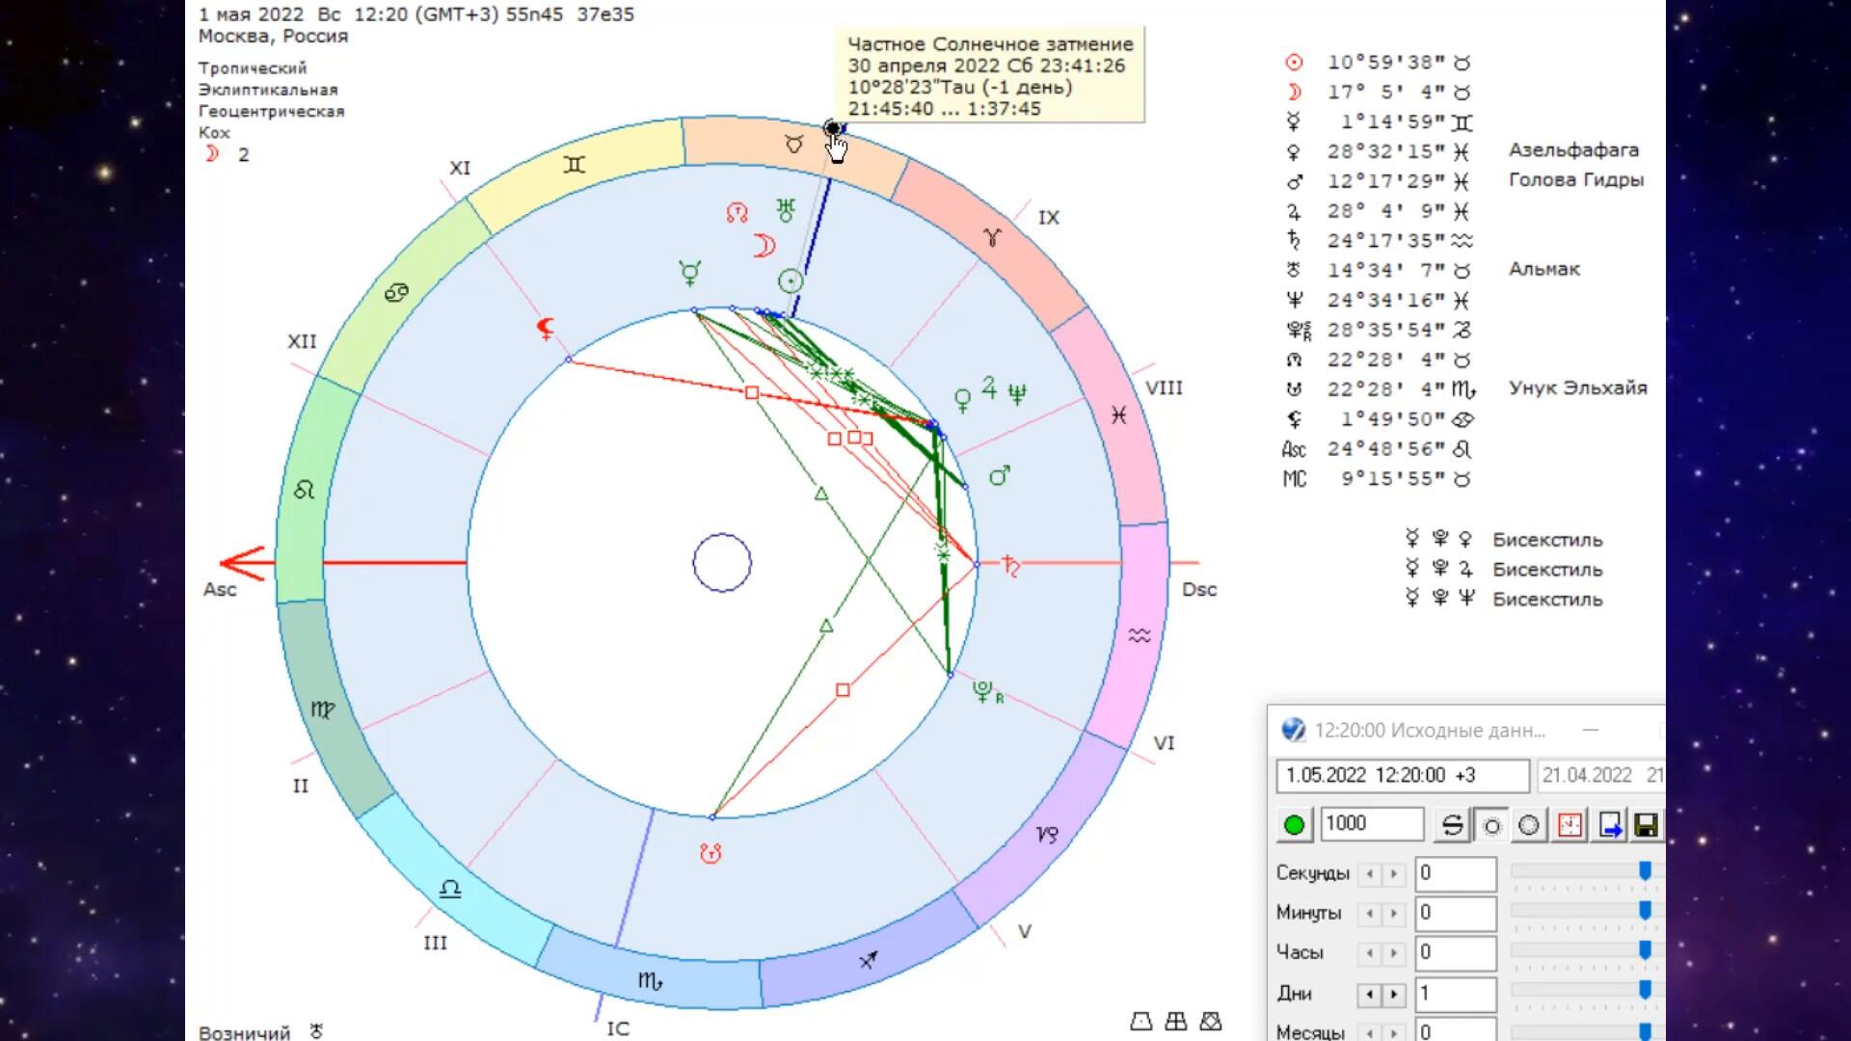
Task: Click the Sun symbol inside the chart
Action: 791,281
